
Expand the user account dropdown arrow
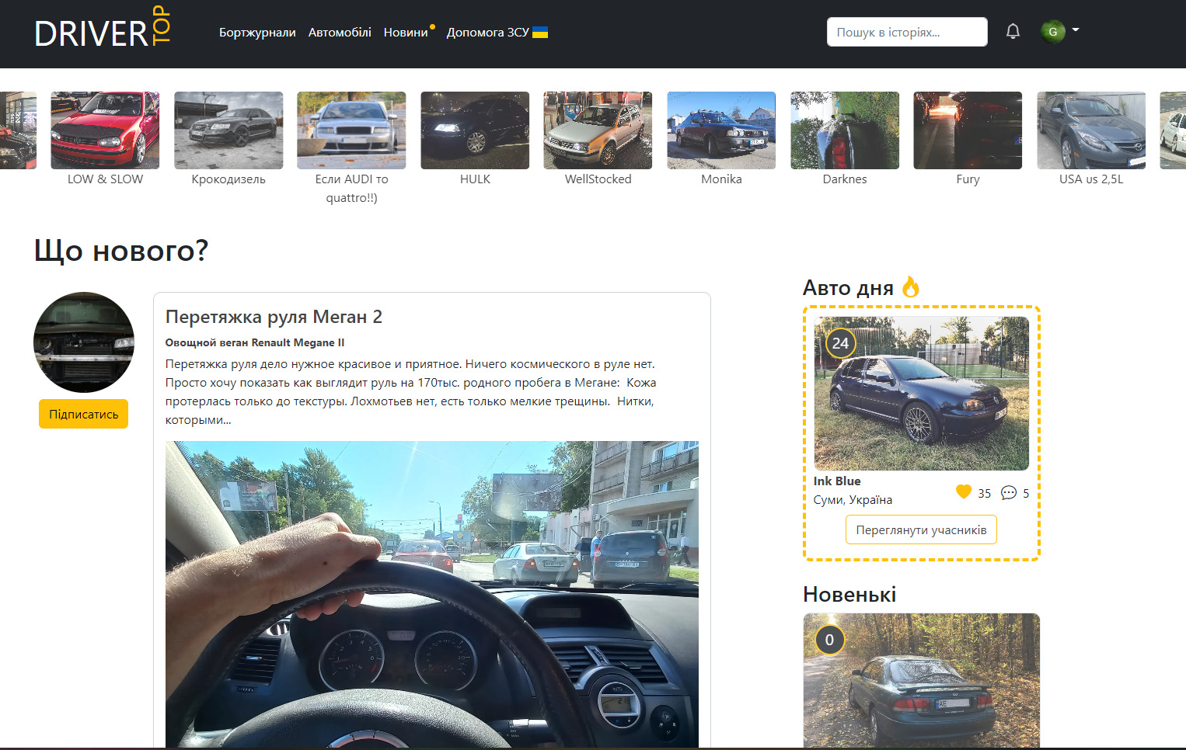1076,30
